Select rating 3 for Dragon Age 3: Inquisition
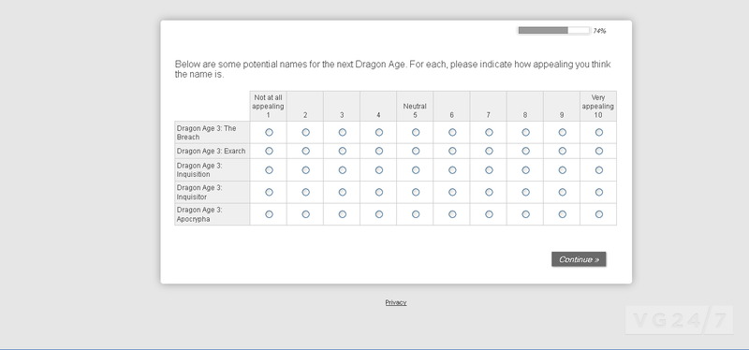 [343, 170]
